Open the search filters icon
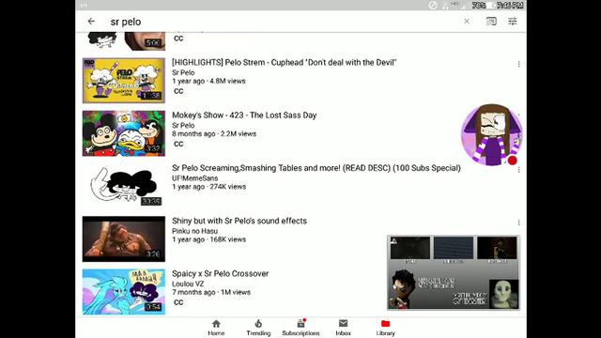 pyautogui.click(x=513, y=22)
